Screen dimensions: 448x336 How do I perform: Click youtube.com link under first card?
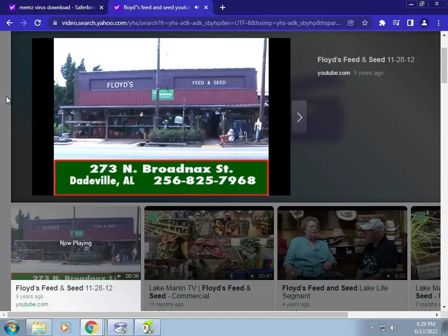click(32, 304)
